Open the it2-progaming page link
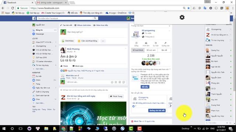236x132 pixels. coord(148,30)
